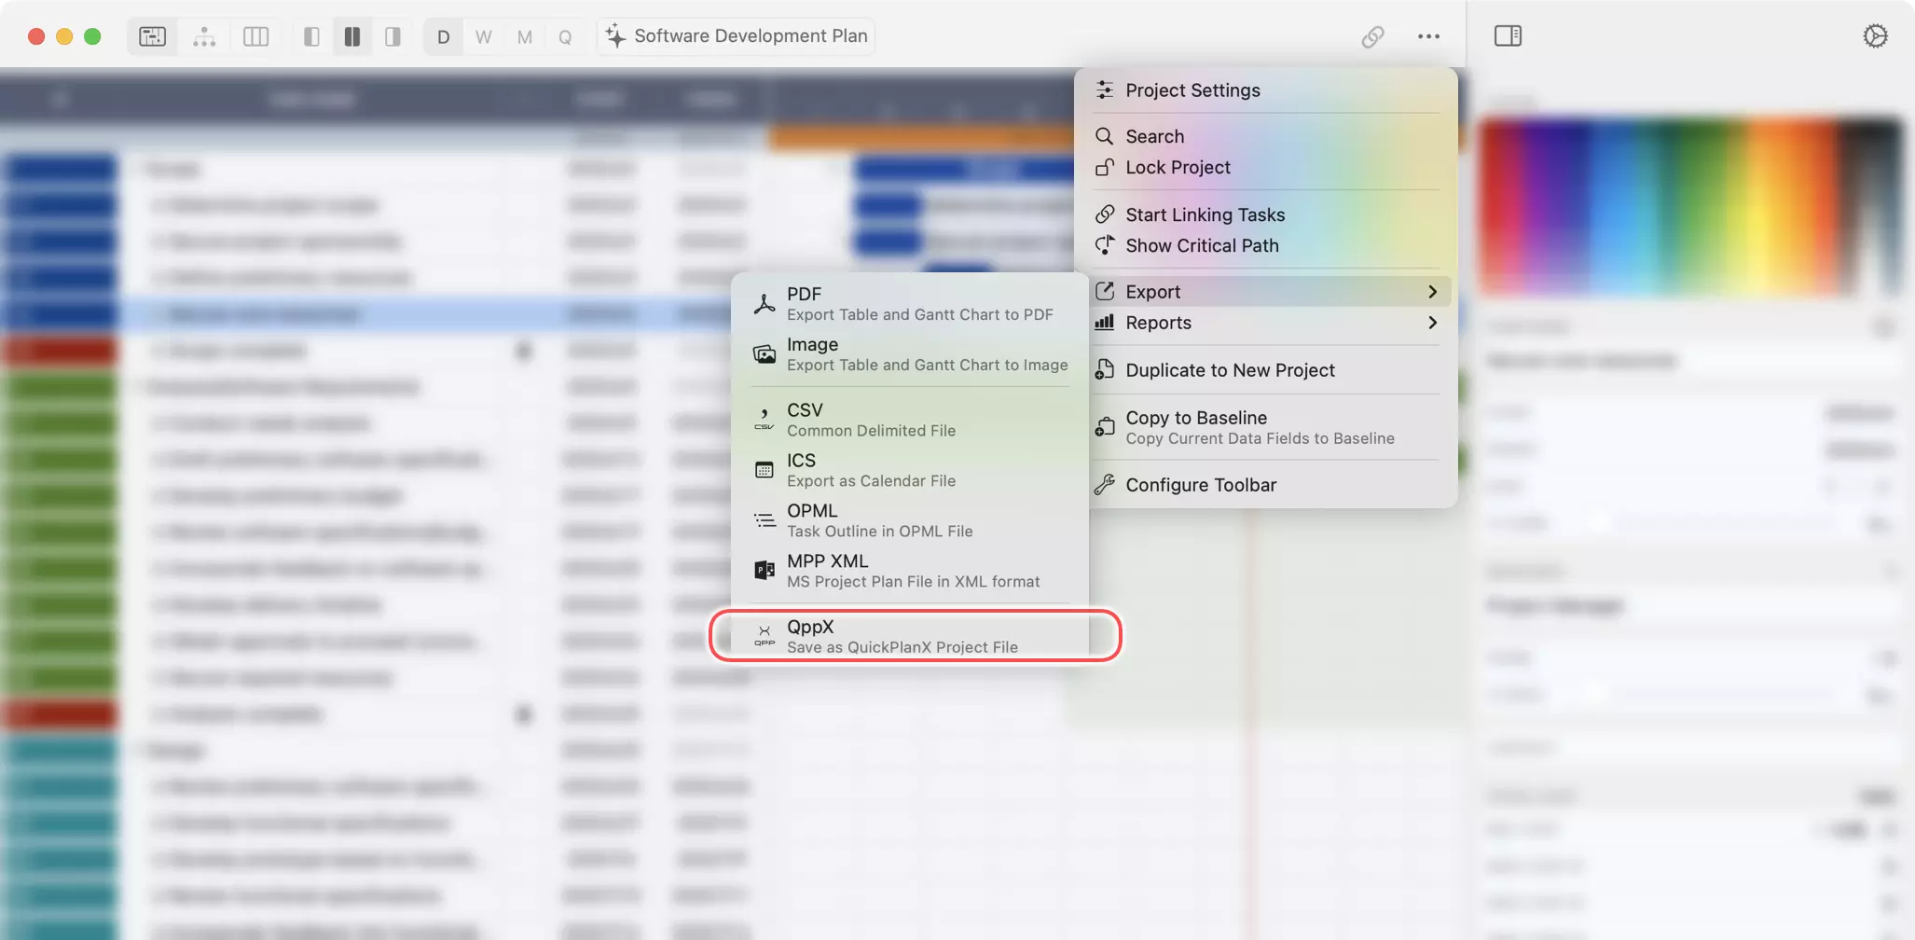This screenshot has height=940, width=1915.
Task: Switch to table and Gantt view icon
Action: pyautogui.click(x=153, y=36)
